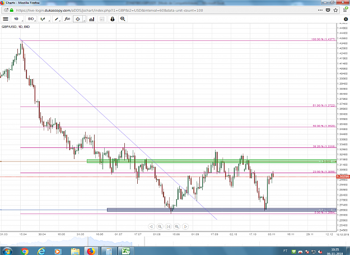This screenshot has height=255, width=350.
Task: Open the candlestick chart type dropdown
Action: pos(44,19)
